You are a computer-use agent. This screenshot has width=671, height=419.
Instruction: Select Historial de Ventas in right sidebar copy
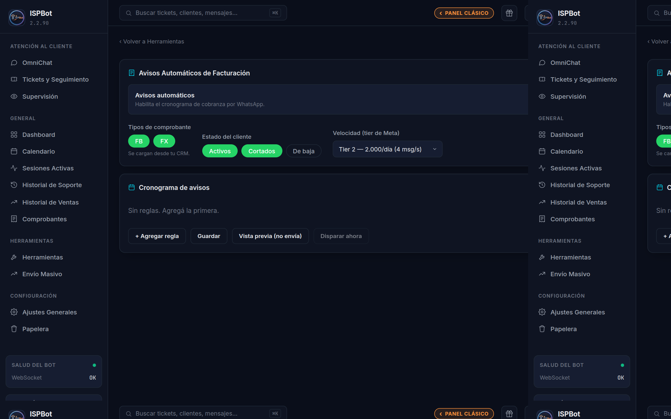tap(582, 202)
